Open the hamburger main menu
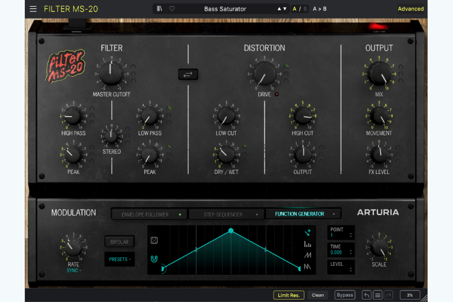453x302 pixels. (x=33, y=8)
